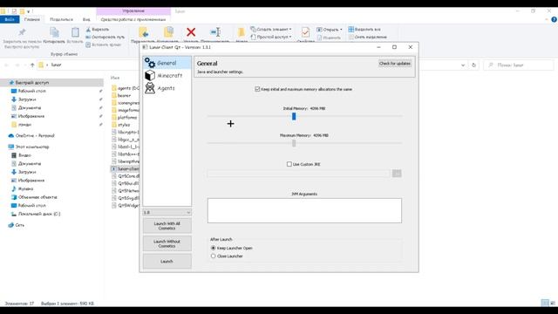
Task: Expand the address bar history dropdown arrow
Action: point(463,65)
